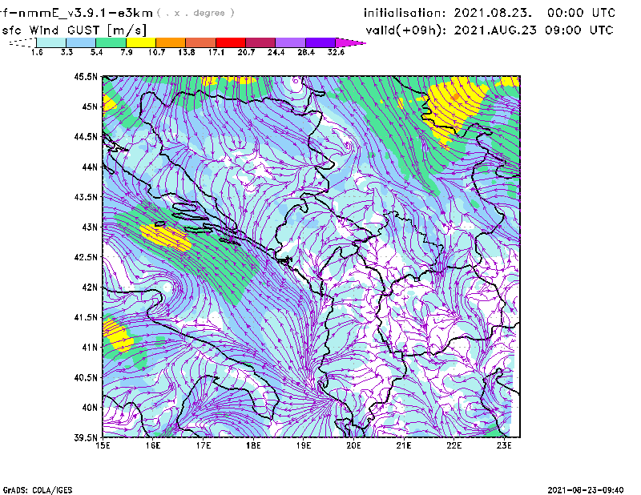Click the yellow 7.9–10.7 legend swatch
This screenshot has height=495, width=641.
141,42
